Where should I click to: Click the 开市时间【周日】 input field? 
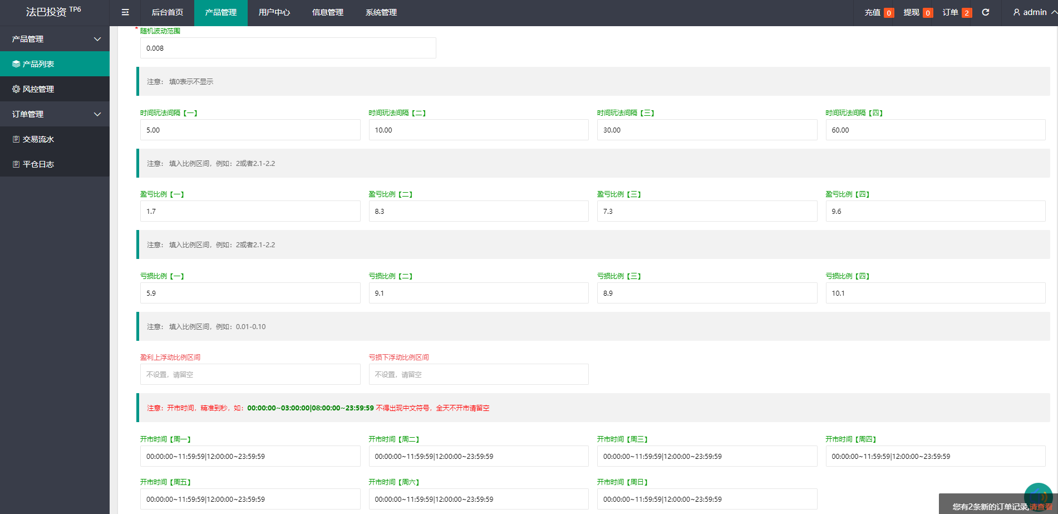tap(707, 499)
